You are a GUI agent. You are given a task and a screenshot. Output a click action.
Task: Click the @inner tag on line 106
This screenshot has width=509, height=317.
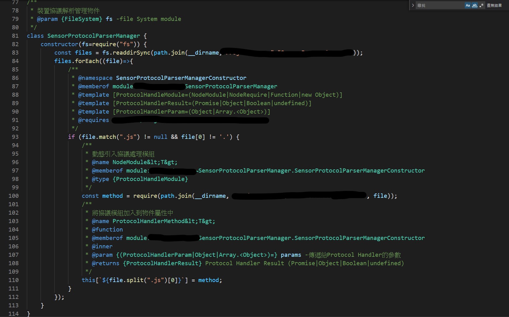click(102, 246)
